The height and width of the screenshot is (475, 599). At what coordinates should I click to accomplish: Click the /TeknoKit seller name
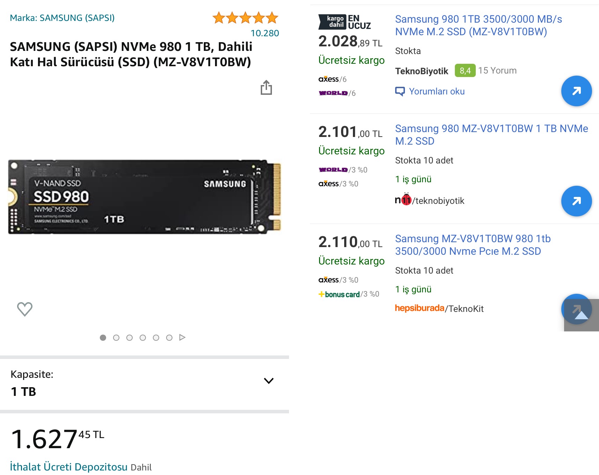[x=464, y=309]
